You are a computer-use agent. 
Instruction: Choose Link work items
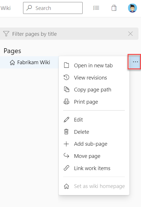94,168
